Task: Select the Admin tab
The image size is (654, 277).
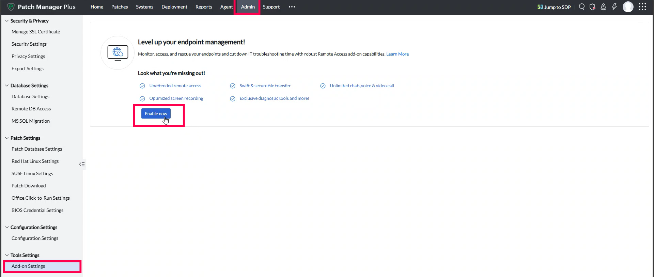Action: [248, 7]
